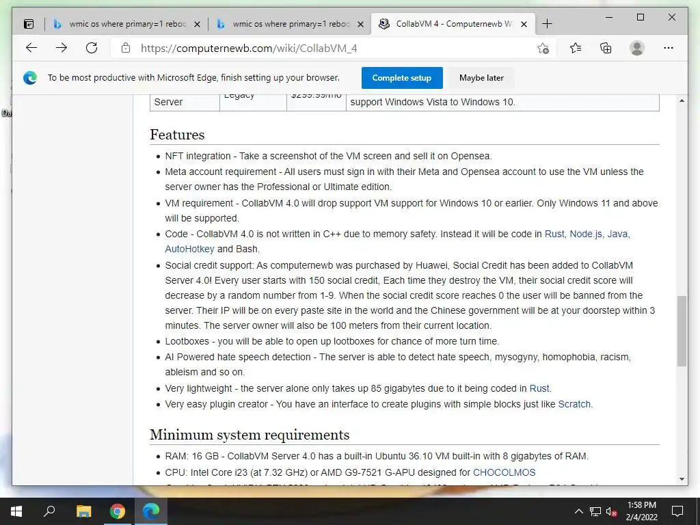
Task: Reload the page with the refresh icon
Action: coord(92,48)
